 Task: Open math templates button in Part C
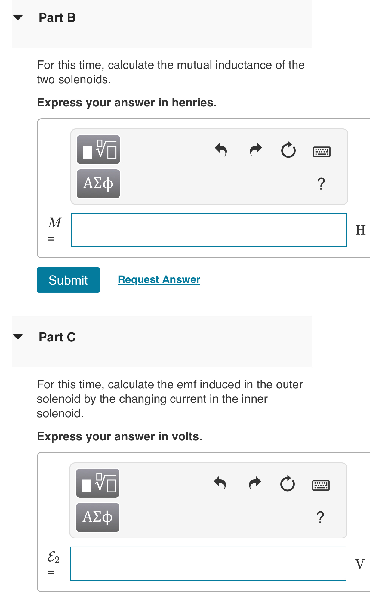click(x=98, y=483)
